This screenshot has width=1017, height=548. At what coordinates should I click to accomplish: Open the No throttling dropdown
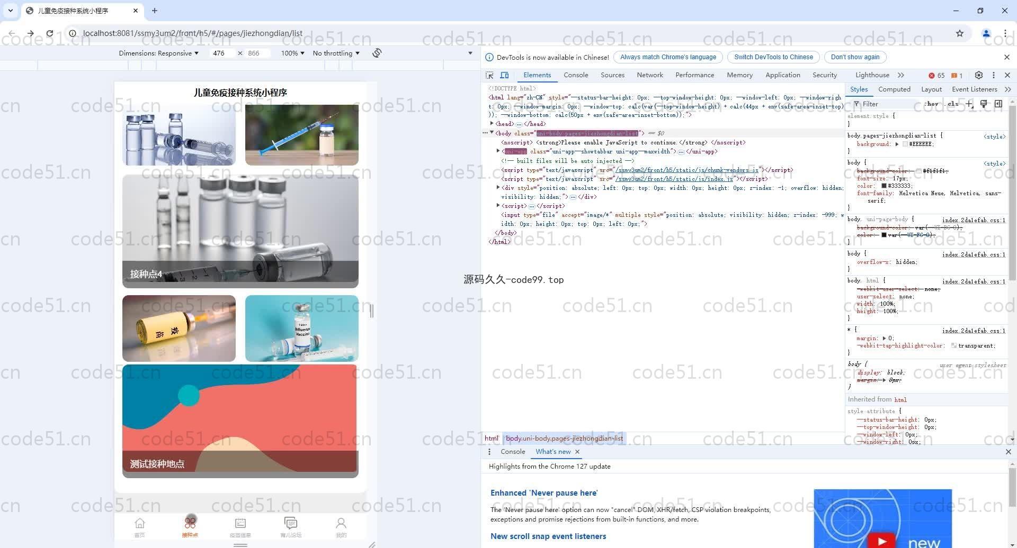[x=336, y=53]
